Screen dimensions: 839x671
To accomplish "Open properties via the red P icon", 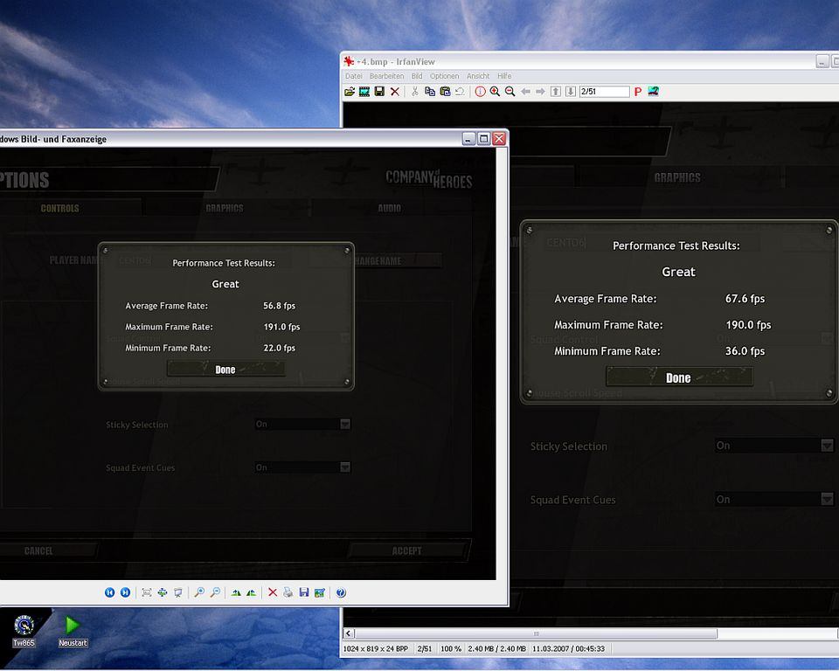I will (637, 92).
